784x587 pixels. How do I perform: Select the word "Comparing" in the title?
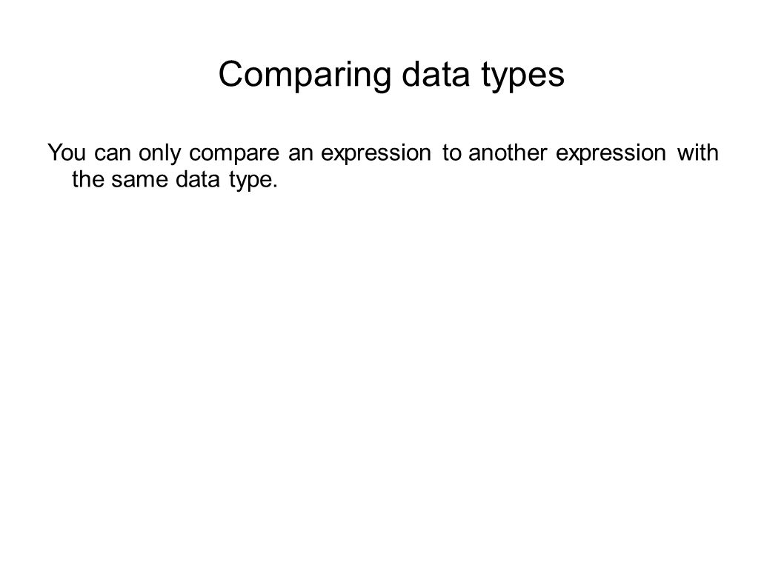(305, 75)
